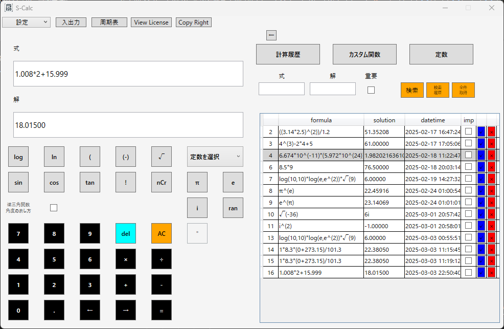Mark row 3 as important
504x329 pixels.
tap(469, 143)
